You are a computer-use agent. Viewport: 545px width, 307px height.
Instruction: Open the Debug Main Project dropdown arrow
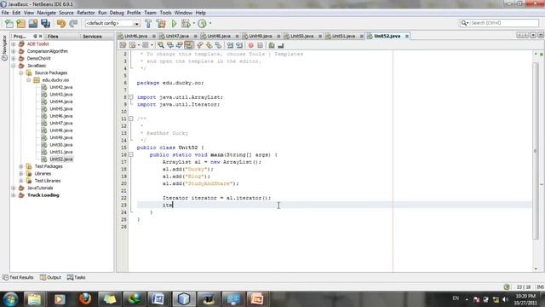[193, 23]
